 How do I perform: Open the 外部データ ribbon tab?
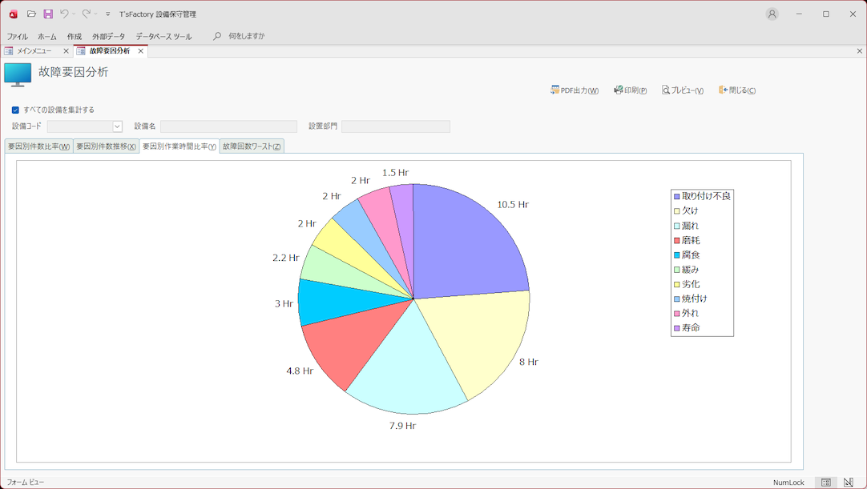(x=108, y=36)
